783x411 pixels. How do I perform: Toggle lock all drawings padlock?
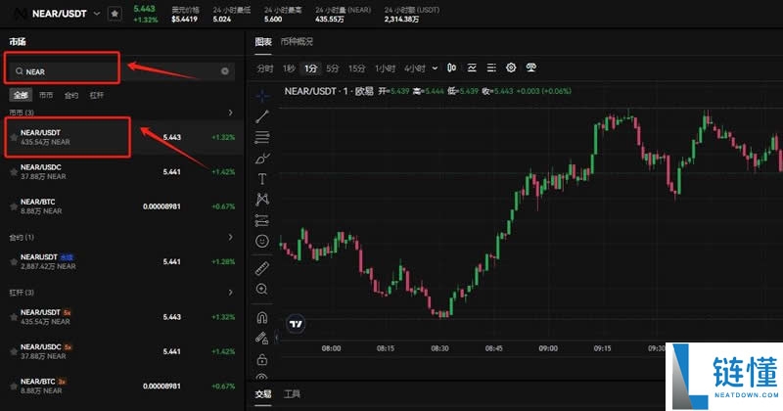point(262,359)
